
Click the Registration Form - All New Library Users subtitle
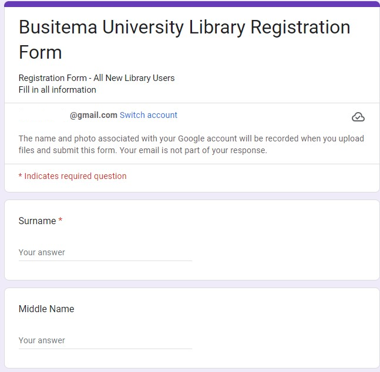click(96, 78)
